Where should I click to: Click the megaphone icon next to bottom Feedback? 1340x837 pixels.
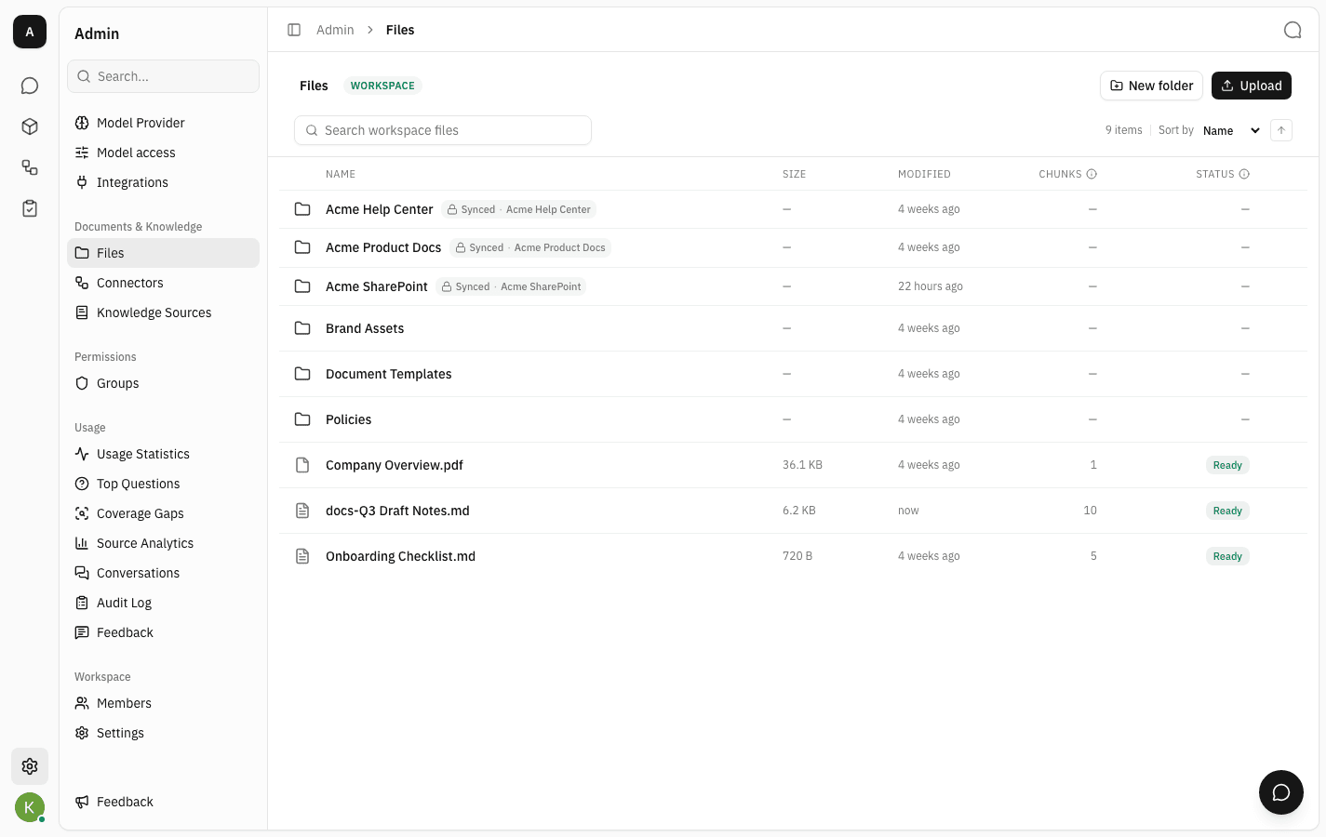[x=82, y=802]
